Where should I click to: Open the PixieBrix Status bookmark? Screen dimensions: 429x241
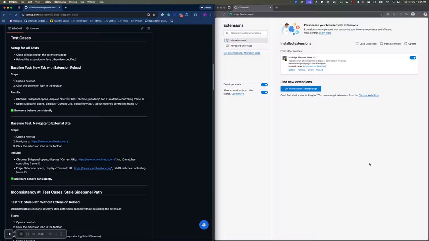click(x=59, y=21)
